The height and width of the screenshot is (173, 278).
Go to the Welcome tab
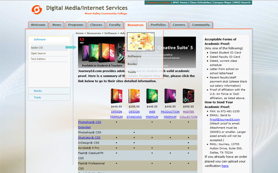click(38, 25)
